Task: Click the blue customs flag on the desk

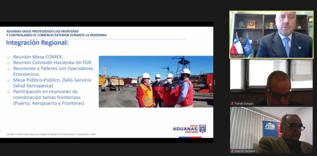Action: point(247,46)
